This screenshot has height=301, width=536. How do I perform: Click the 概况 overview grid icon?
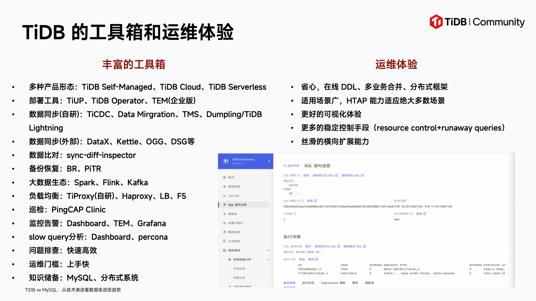pyautogui.click(x=224, y=177)
